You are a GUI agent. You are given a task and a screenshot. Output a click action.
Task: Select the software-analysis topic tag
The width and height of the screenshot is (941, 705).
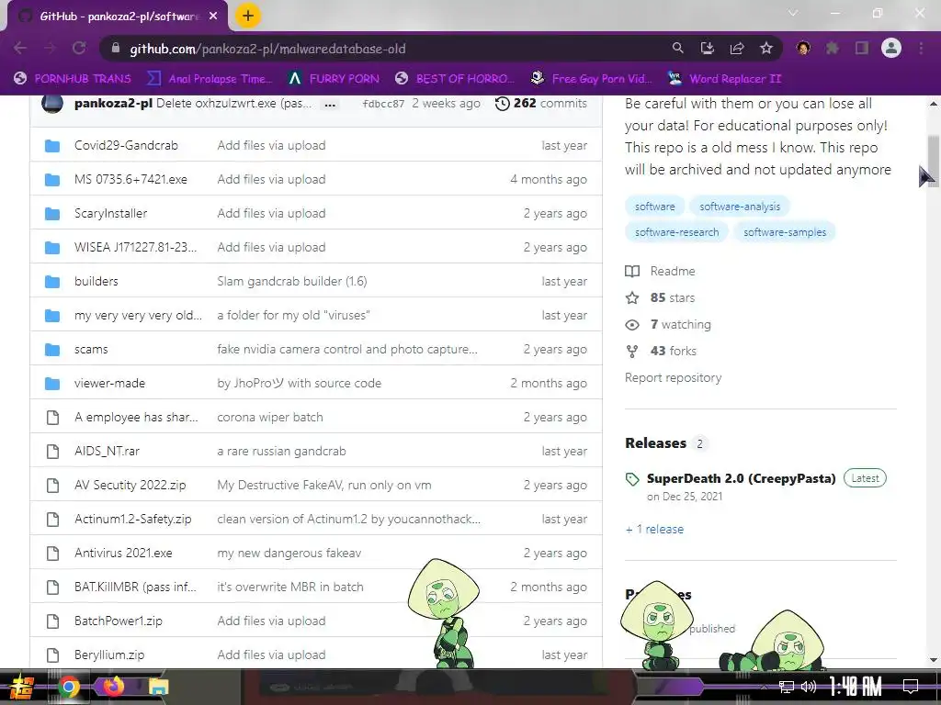point(740,207)
